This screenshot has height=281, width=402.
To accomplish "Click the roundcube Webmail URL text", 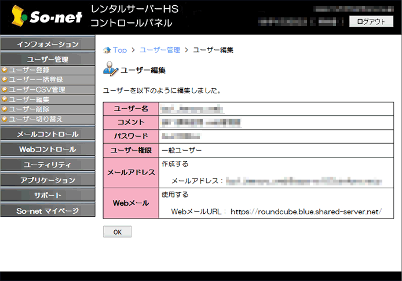I will pyautogui.click(x=306, y=211).
